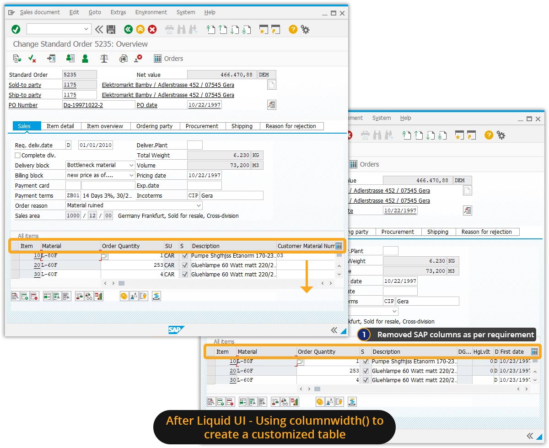Open the Extras menu

point(118,12)
